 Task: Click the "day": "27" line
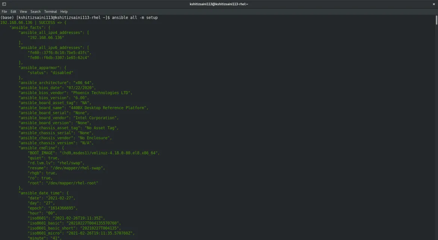(x=41, y=203)
